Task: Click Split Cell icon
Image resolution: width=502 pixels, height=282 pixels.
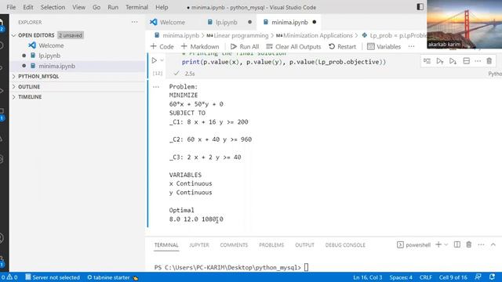Action: click(467, 61)
